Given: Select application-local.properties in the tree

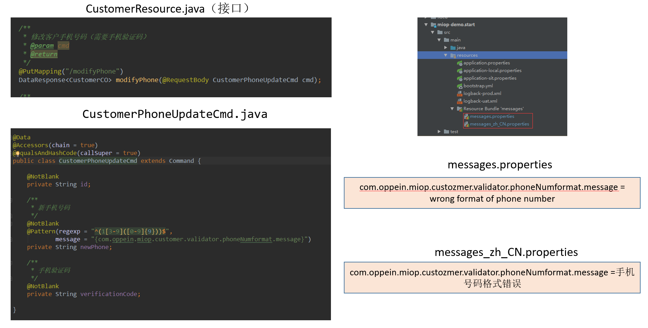Looking at the screenshot, I should click(x=492, y=71).
